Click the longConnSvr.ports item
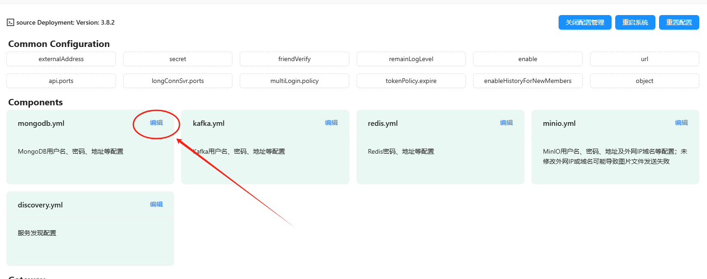Image resolution: width=707 pixels, height=279 pixels. [178, 81]
